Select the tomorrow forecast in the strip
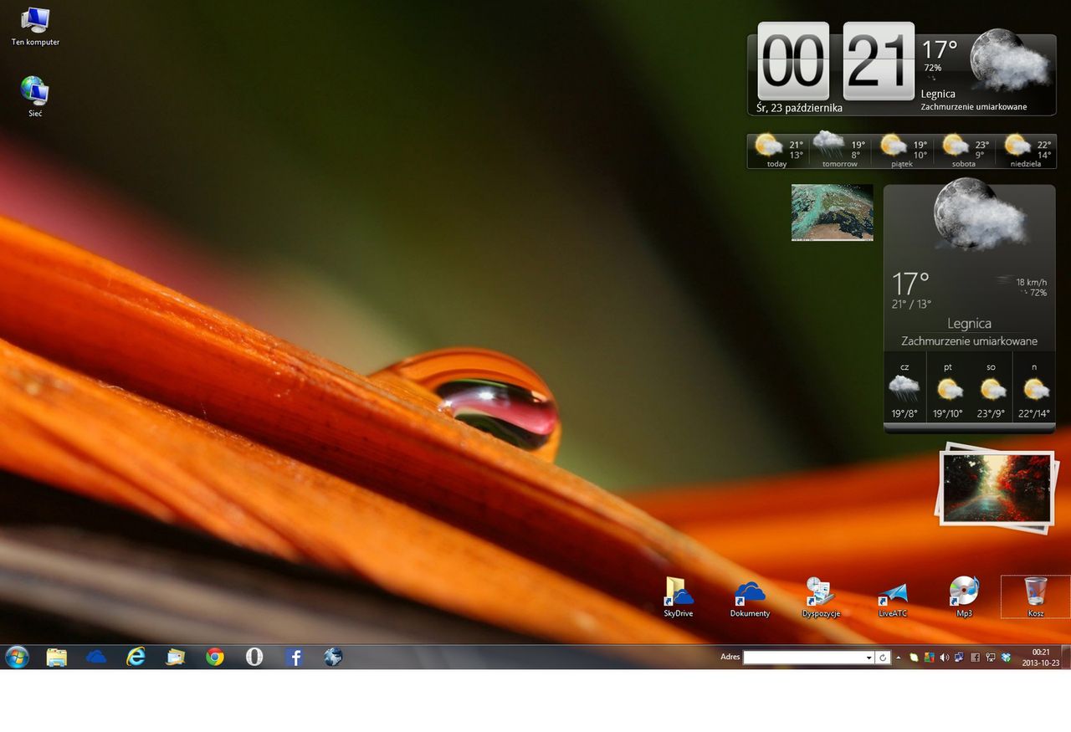This screenshot has height=732, width=1071. coord(840,151)
